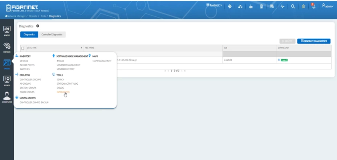337x160 pixels.
Task: Open the network topology icon in header
Action: tap(240, 7)
